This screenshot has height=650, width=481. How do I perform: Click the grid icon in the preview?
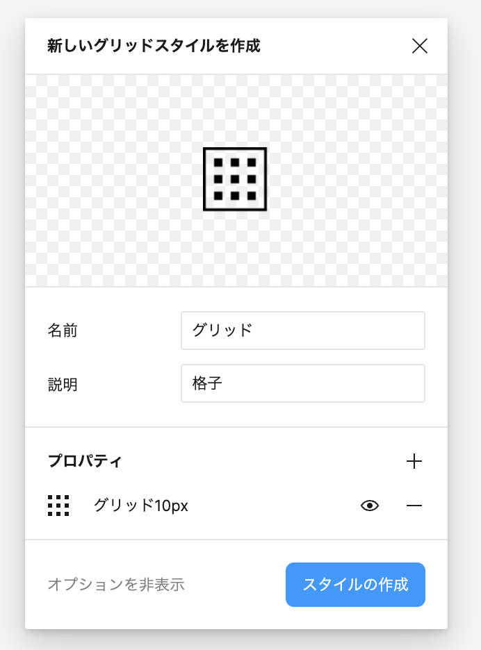tap(235, 179)
